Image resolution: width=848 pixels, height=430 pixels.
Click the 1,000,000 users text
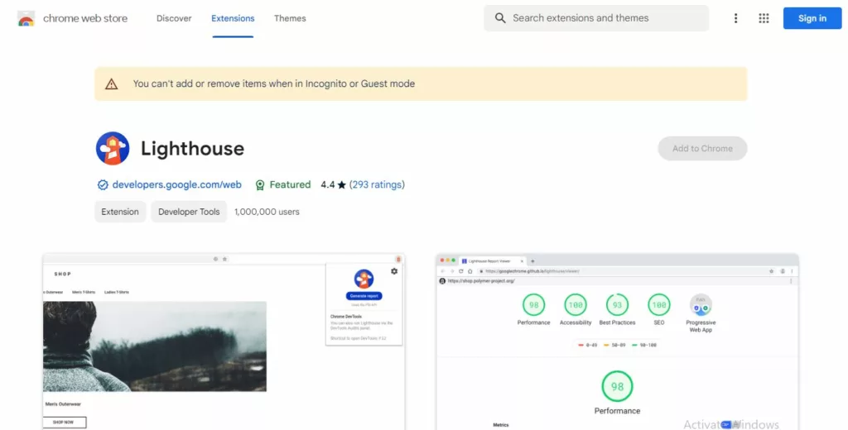pos(267,212)
